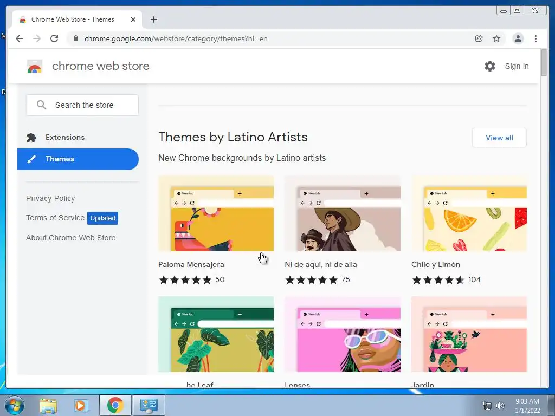Open the volume control in system tray

[500, 406]
